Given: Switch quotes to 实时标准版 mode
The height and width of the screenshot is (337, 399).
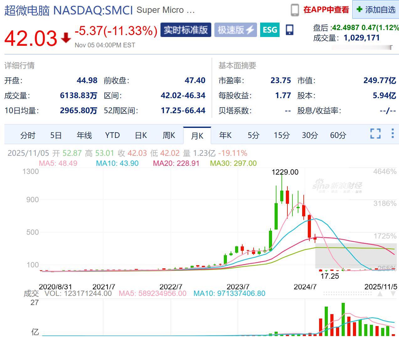Looking at the screenshot, I should tap(186, 30).
